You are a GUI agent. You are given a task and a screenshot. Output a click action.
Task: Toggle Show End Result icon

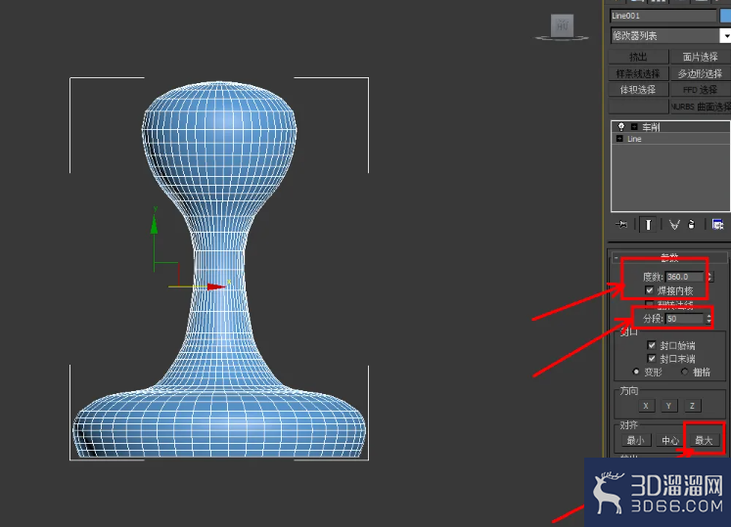pyautogui.click(x=648, y=225)
